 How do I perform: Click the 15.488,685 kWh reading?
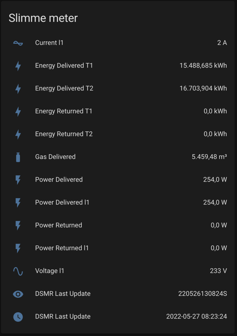[203, 66]
